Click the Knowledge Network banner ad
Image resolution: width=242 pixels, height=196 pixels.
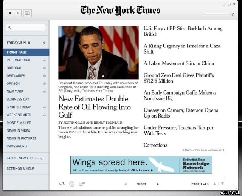(141, 165)
